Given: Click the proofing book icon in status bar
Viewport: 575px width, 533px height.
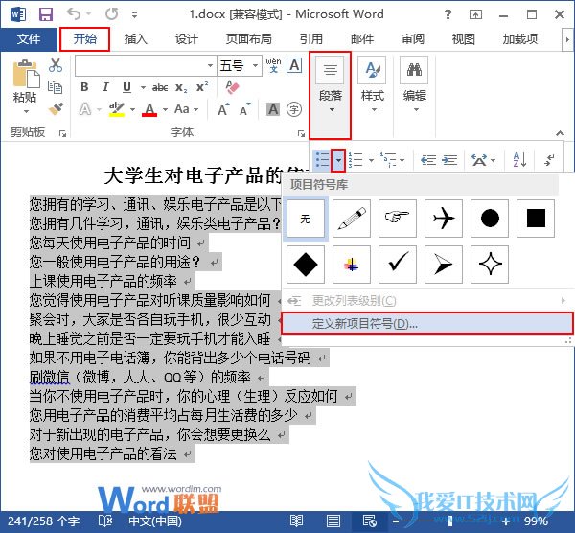Looking at the screenshot, I should [x=105, y=521].
